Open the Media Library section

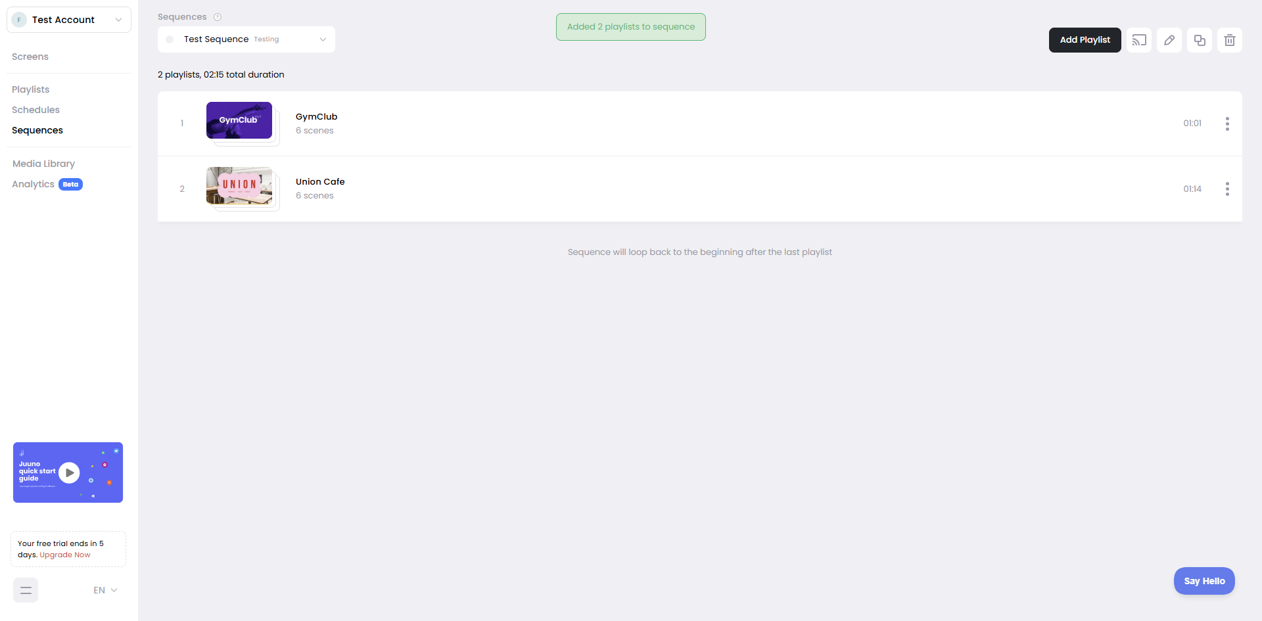click(43, 164)
